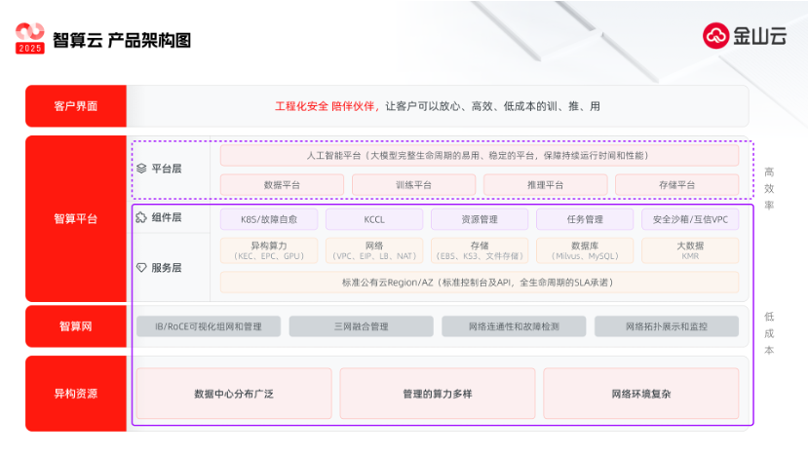
Task: Click the 推理平台 box
Action: point(545,184)
